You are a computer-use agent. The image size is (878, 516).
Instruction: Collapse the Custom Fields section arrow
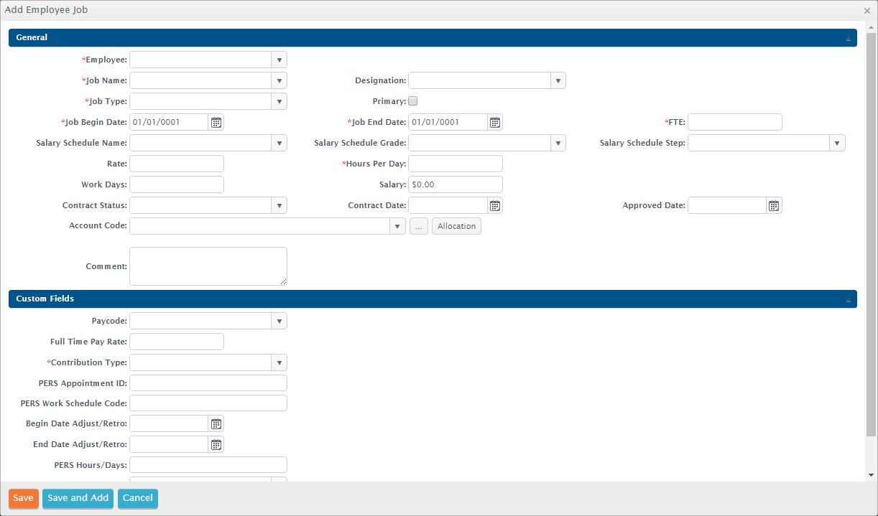[848, 299]
